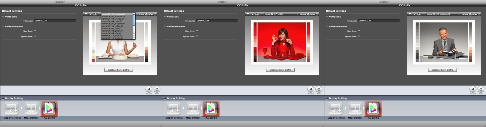Toggle User level checkbox in left window
The image size is (486, 127).
click(35, 31)
